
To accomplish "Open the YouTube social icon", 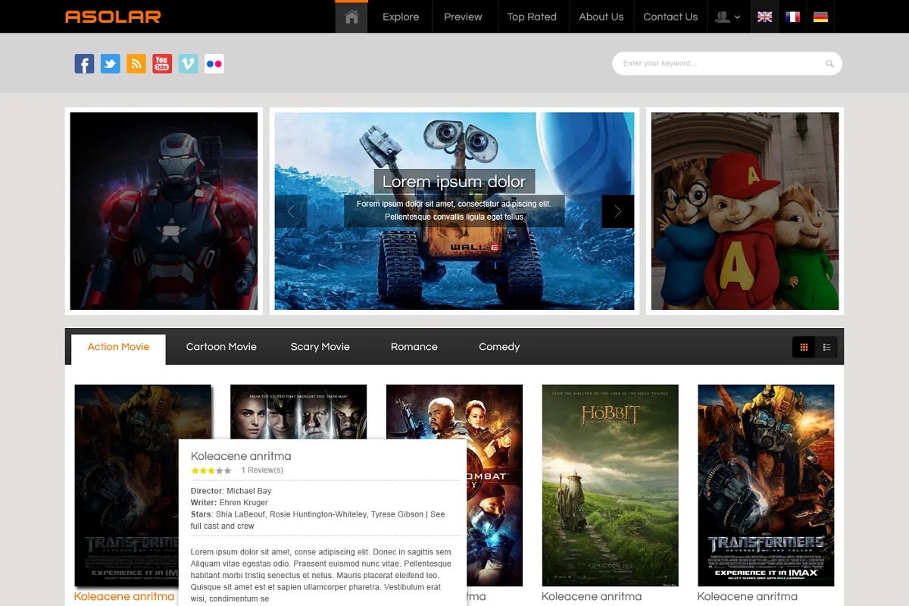I will [x=162, y=64].
